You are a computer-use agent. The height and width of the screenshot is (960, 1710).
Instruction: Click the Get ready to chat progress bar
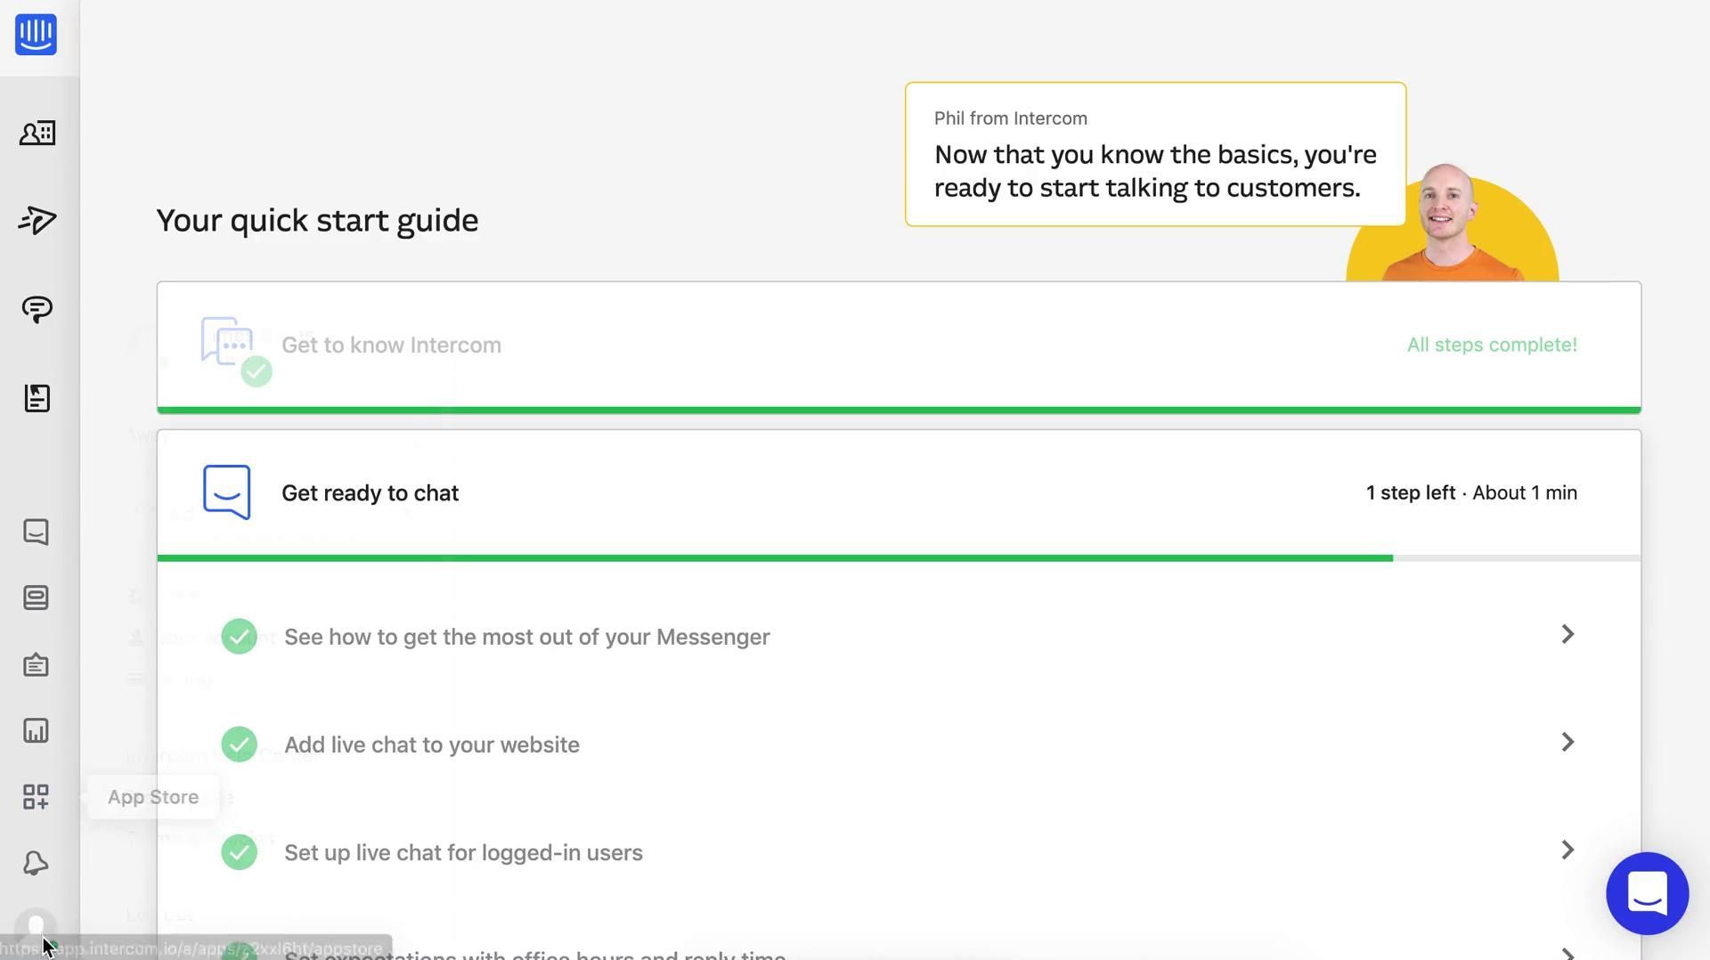click(775, 558)
